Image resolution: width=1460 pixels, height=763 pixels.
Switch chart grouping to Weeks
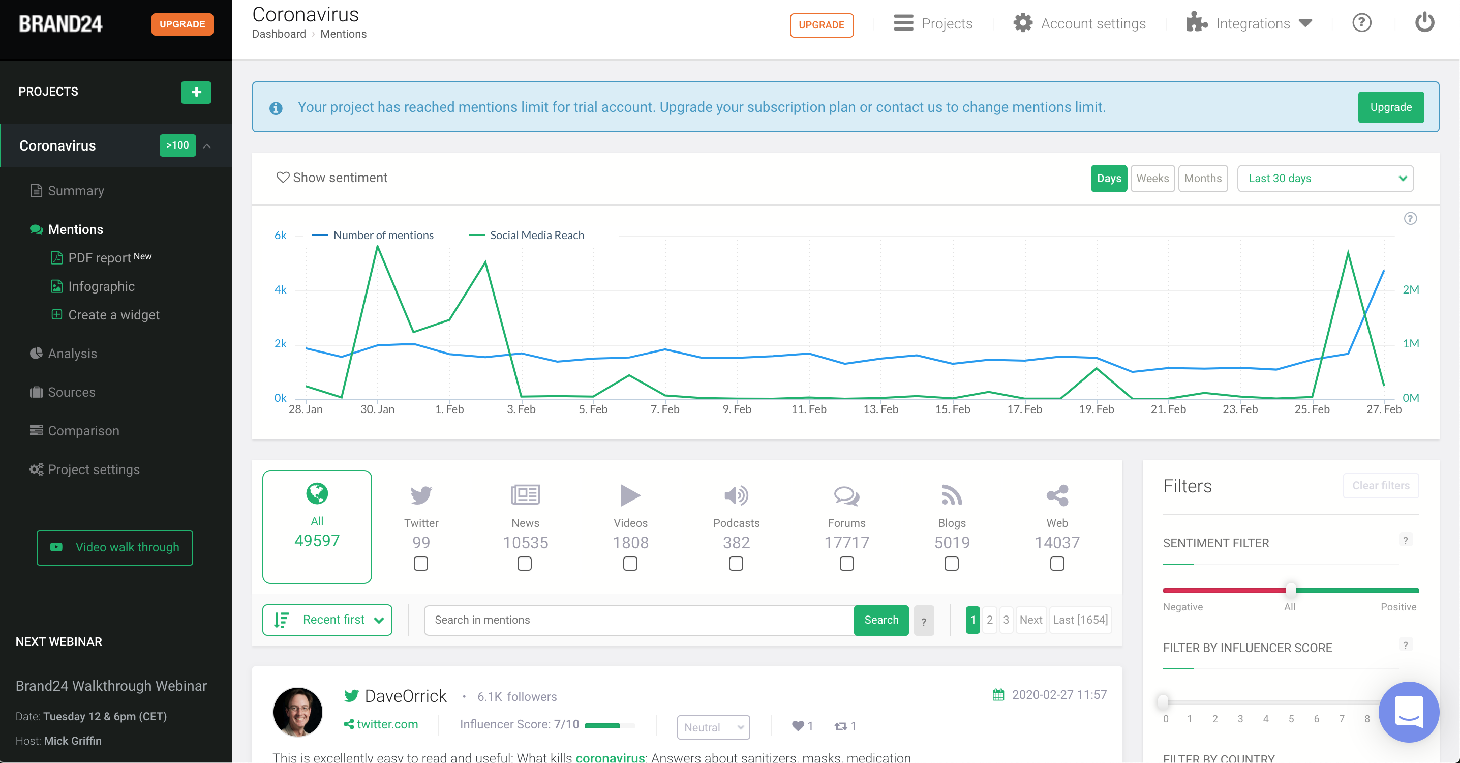1152,179
